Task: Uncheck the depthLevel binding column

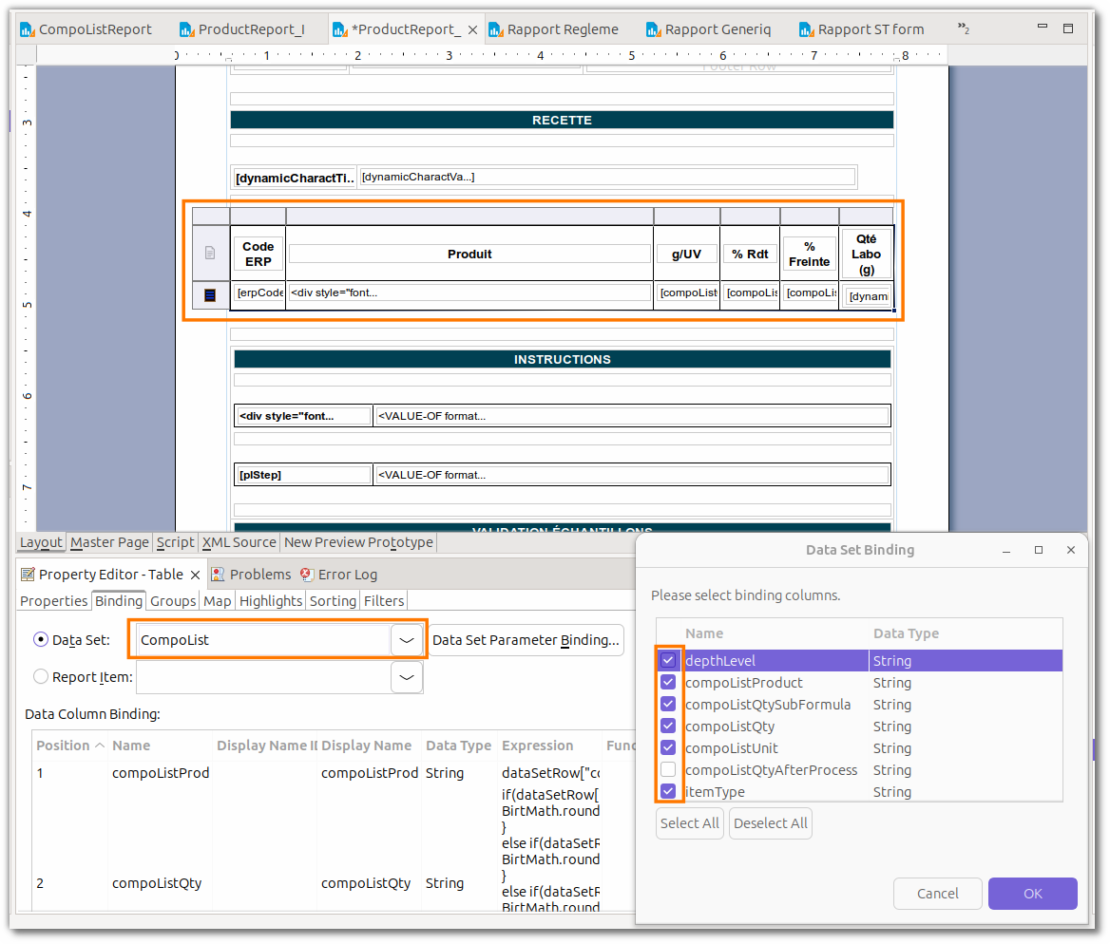Action: pyautogui.click(x=668, y=660)
